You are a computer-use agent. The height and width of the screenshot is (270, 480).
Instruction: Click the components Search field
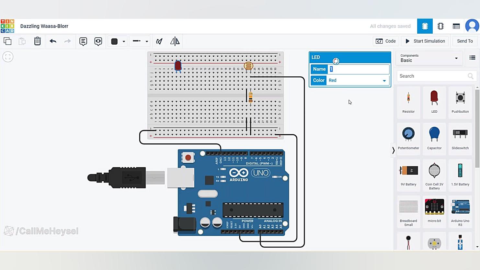tap(437, 76)
